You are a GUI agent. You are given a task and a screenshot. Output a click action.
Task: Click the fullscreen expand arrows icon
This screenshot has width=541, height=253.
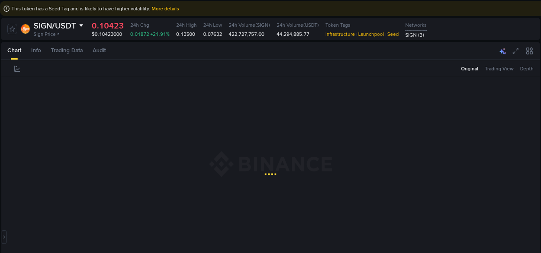tap(515, 51)
